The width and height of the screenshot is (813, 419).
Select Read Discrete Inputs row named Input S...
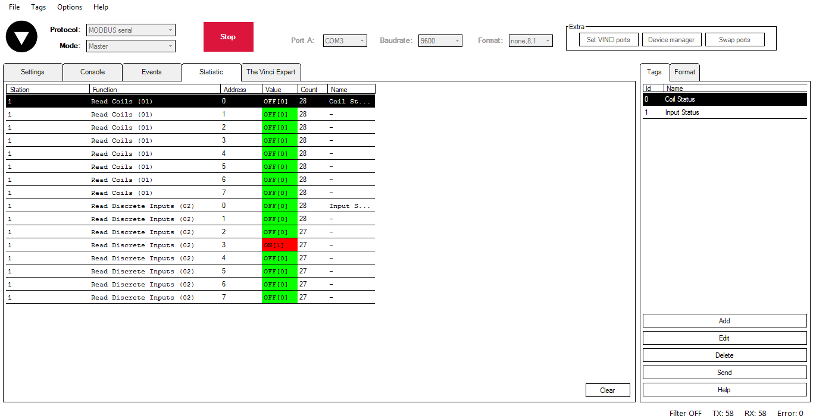pos(190,206)
